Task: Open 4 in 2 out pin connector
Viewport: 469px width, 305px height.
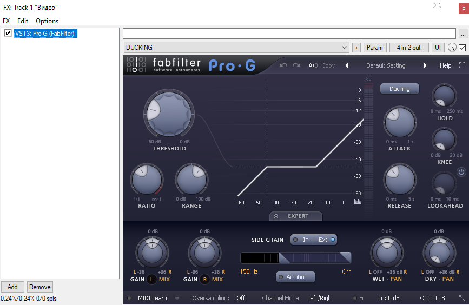Action: pos(408,48)
